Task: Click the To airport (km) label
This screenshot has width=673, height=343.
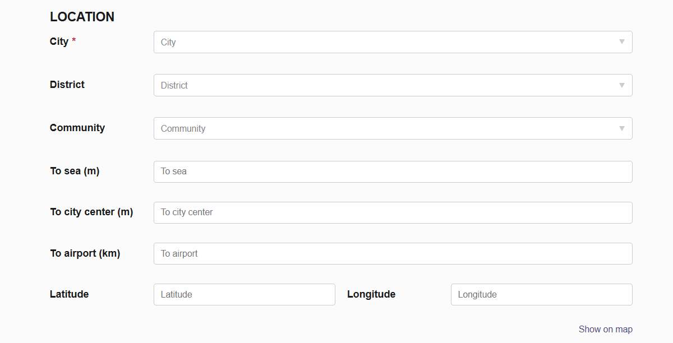Action: pyautogui.click(x=85, y=253)
